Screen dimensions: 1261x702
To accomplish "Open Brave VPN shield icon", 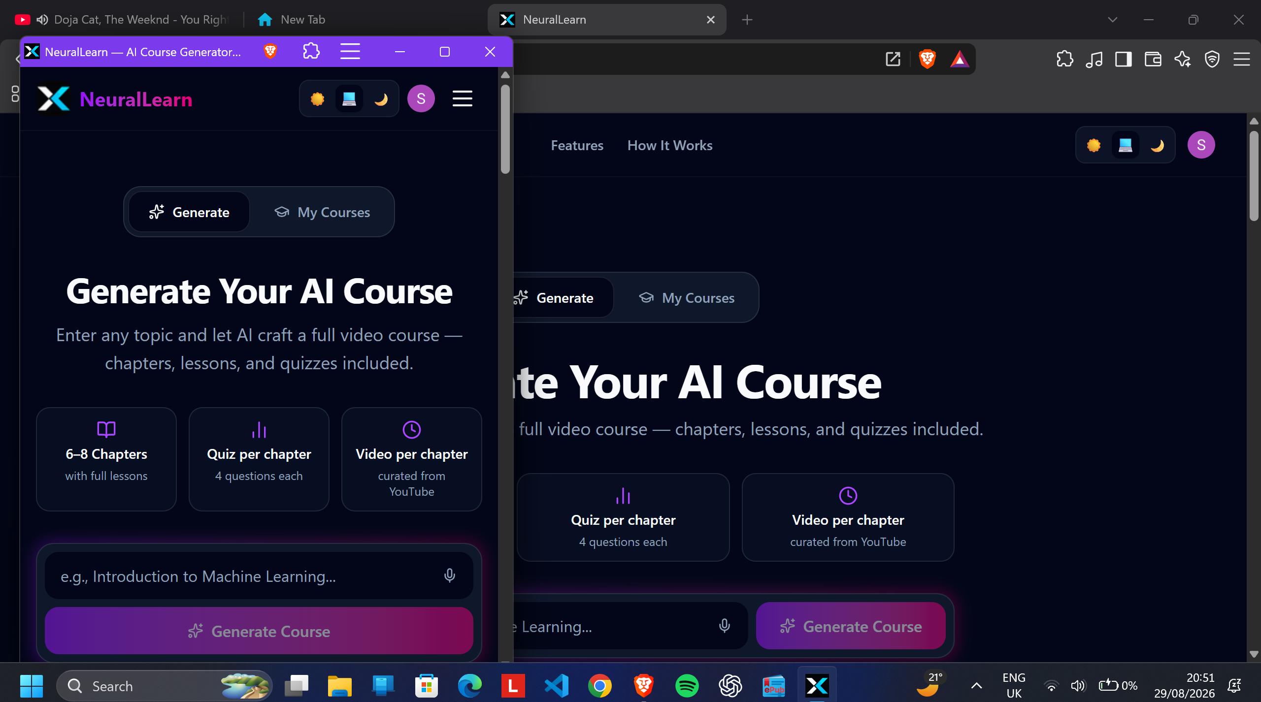I will [x=1212, y=60].
